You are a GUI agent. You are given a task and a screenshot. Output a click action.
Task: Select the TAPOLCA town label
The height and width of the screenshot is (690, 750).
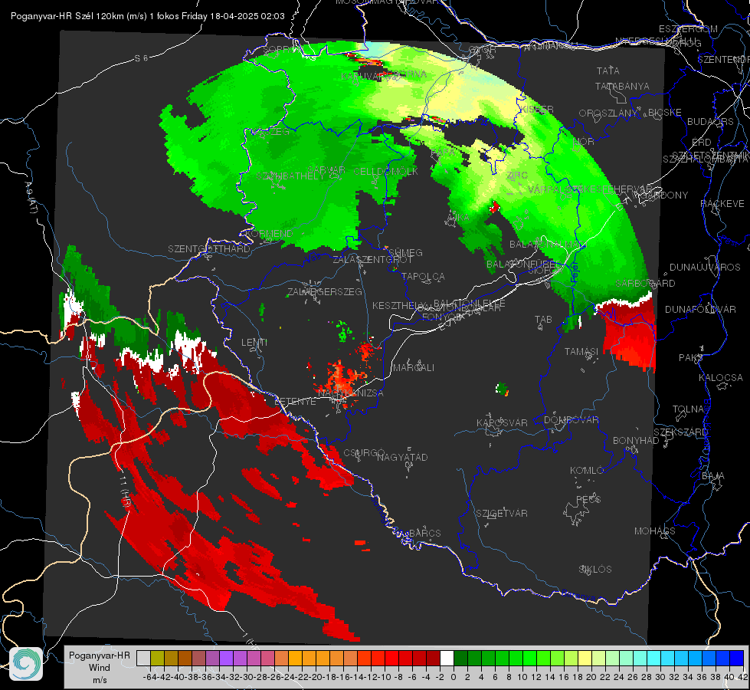click(x=423, y=277)
